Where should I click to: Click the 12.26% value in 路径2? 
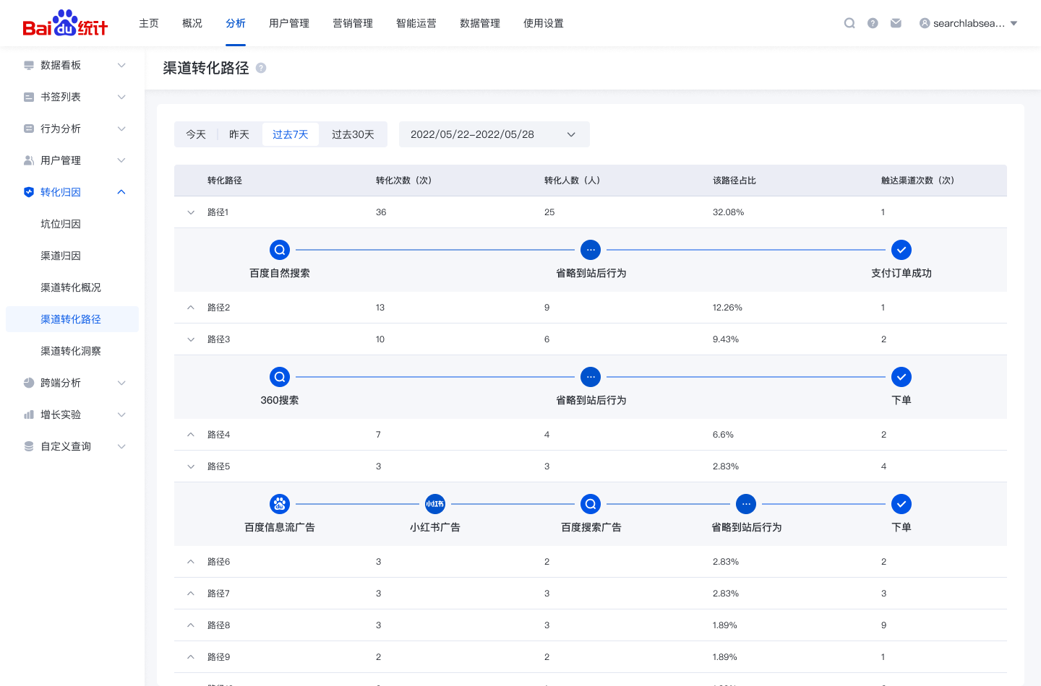[x=727, y=308]
